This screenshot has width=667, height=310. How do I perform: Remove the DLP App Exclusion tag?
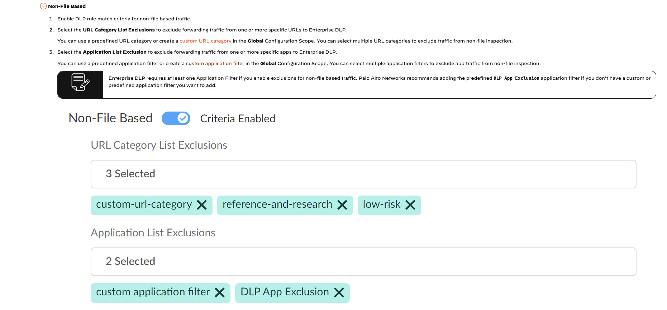[x=339, y=292]
